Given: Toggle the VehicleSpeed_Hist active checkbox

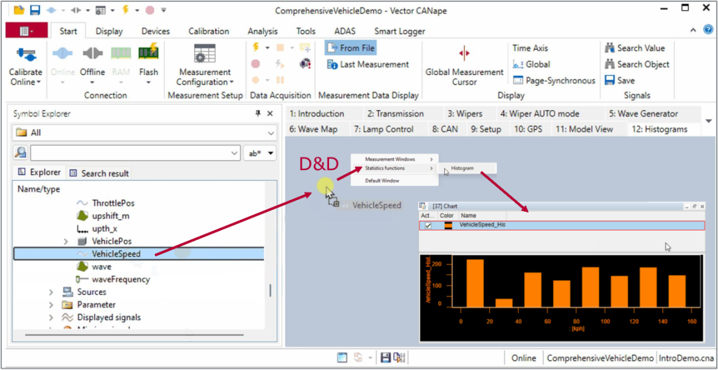Looking at the screenshot, I should point(428,225).
